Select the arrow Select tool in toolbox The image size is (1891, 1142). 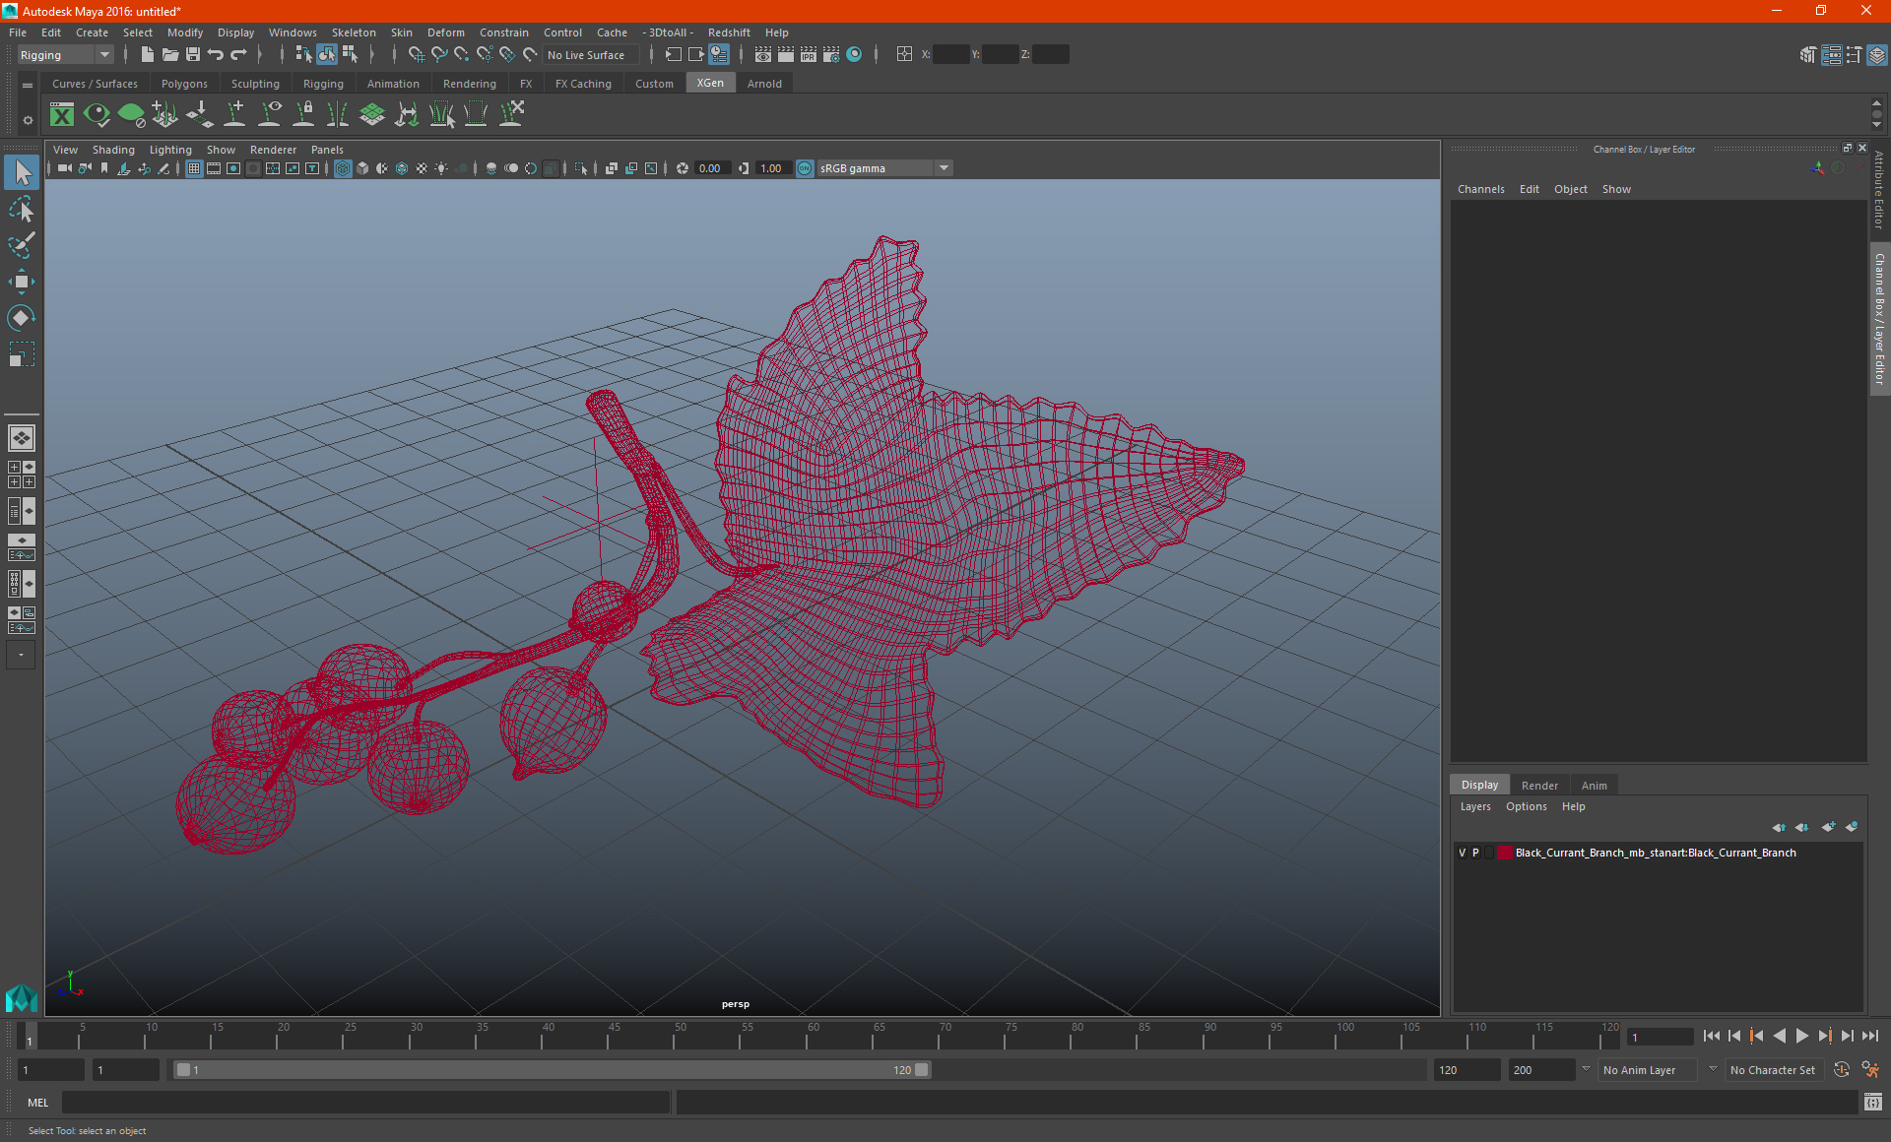(x=22, y=173)
